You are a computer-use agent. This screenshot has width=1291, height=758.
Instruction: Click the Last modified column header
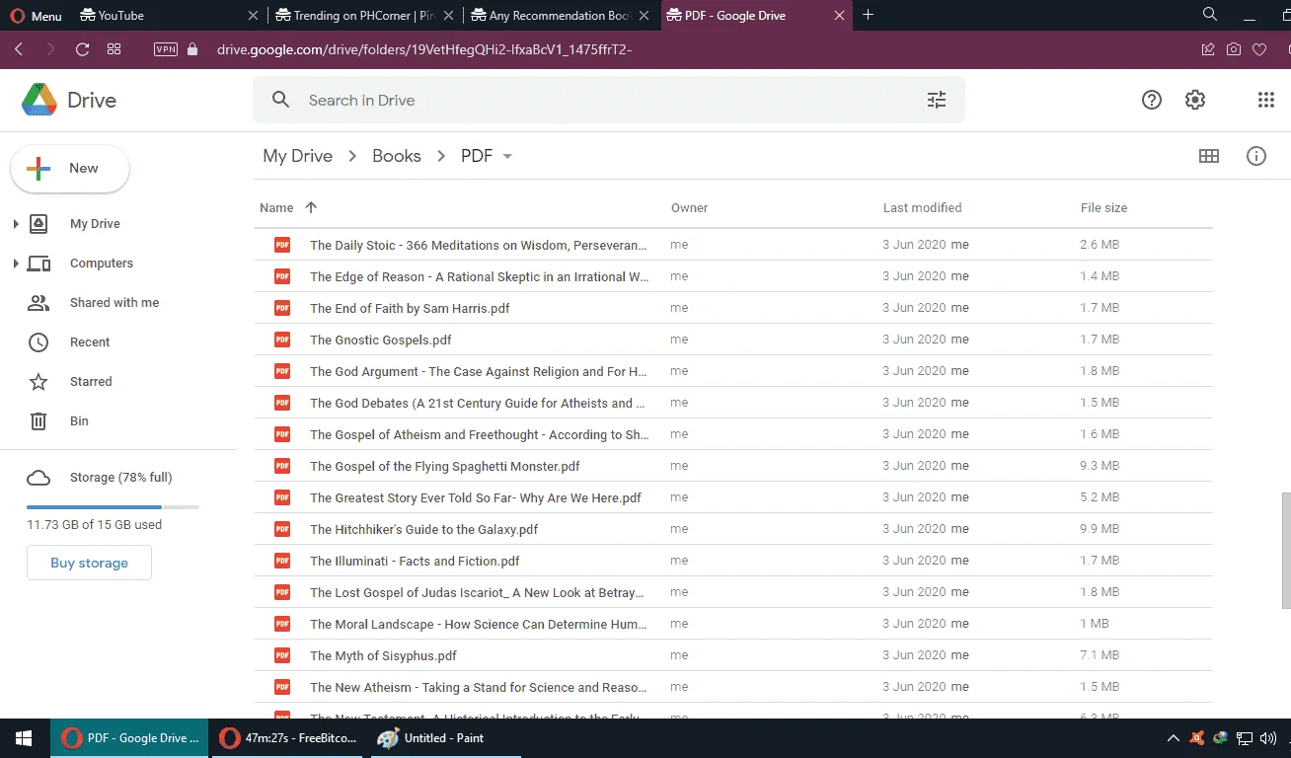pyautogui.click(x=922, y=208)
